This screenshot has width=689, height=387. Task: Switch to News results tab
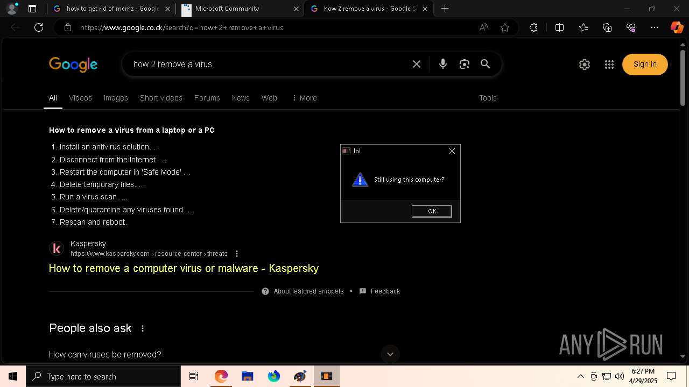pyautogui.click(x=241, y=98)
